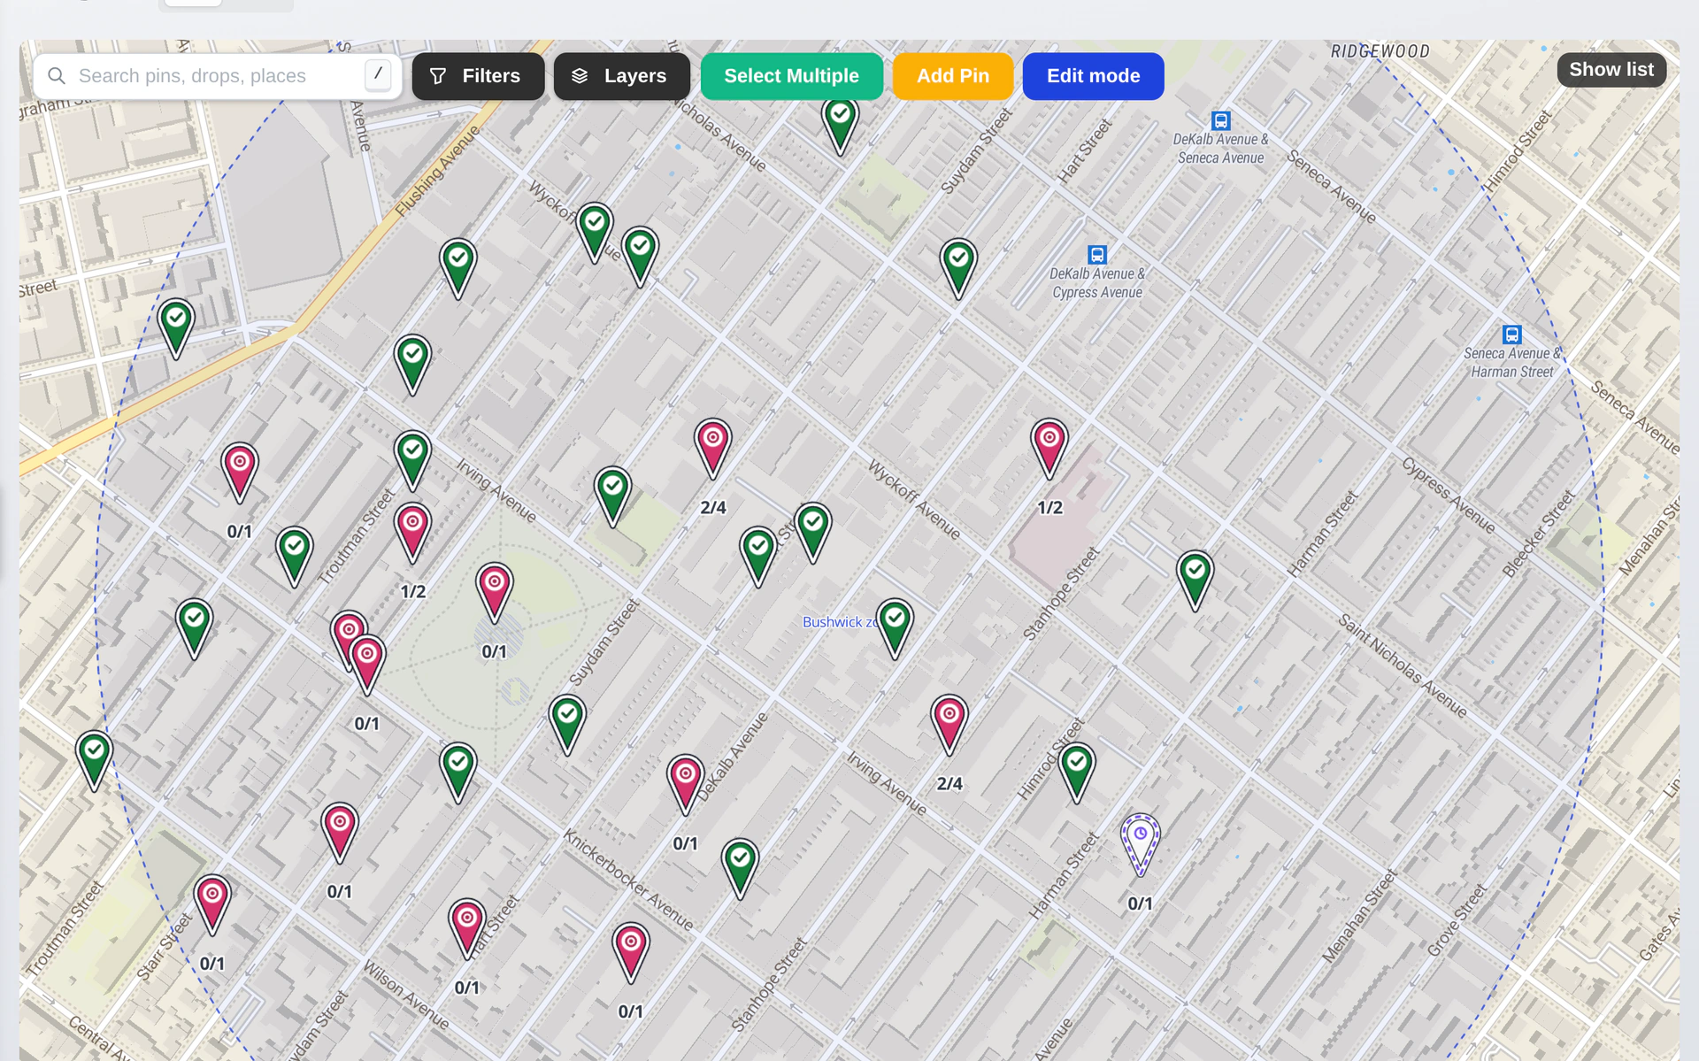Image resolution: width=1699 pixels, height=1061 pixels.
Task: Open the lower red pin labeled 2/4
Action: pos(949,724)
